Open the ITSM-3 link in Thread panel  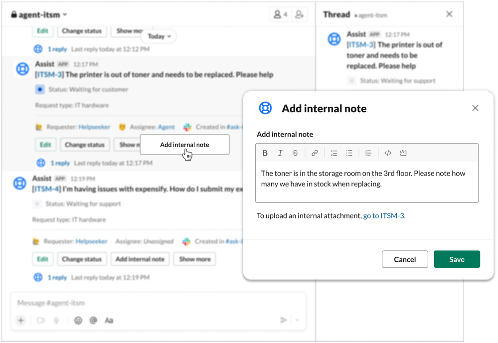361,45
